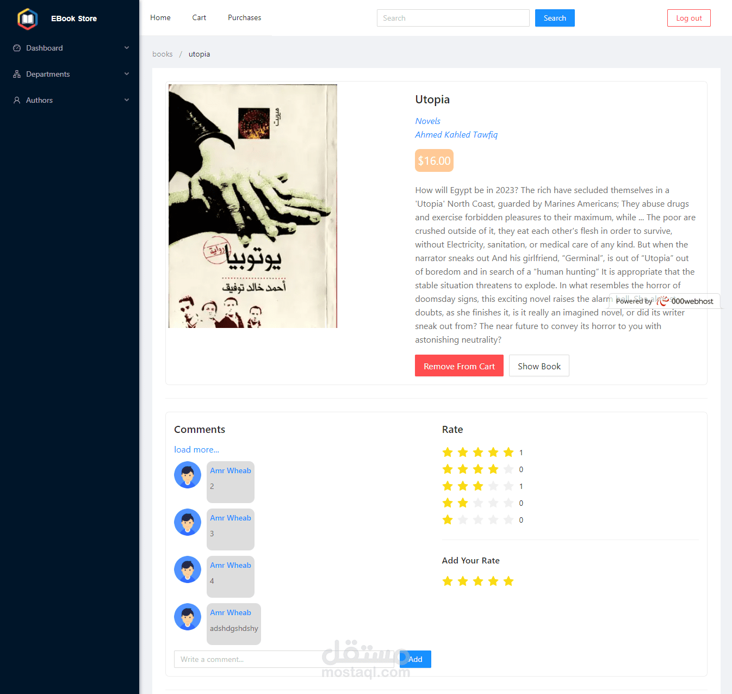The image size is (732, 694).
Task: Click Amr Wheab name on comment "4"
Action: pyautogui.click(x=231, y=565)
